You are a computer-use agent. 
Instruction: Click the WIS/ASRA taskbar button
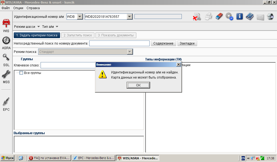click(138, 158)
